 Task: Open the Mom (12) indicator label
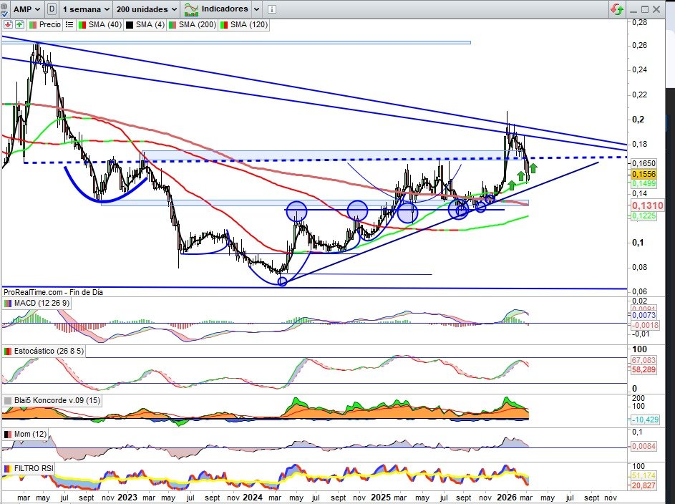pyautogui.click(x=25, y=434)
